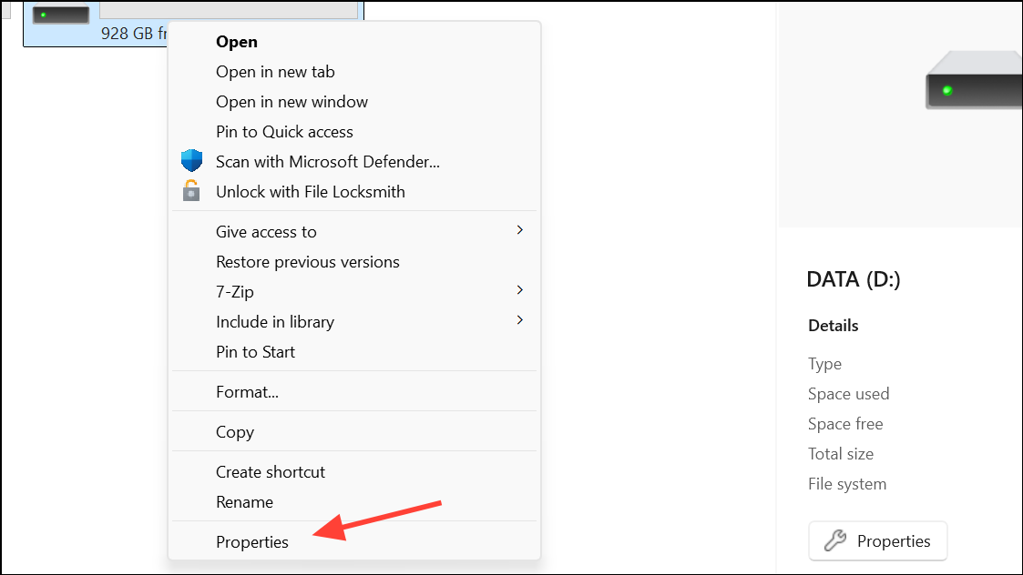Click the File system label in Details
1023x575 pixels.
pyautogui.click(x=846, y=483)
